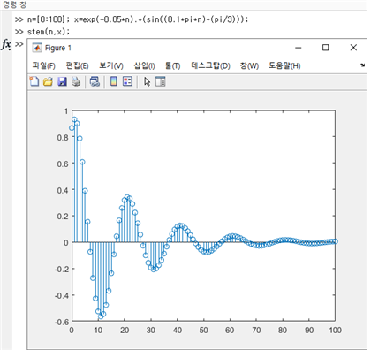Click the x-axis tick label 50
Viewport: 371px width, 350px height.
[203, 330]
